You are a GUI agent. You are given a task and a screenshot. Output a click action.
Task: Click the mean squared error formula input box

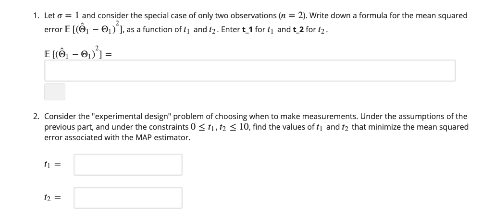point(250,71)
